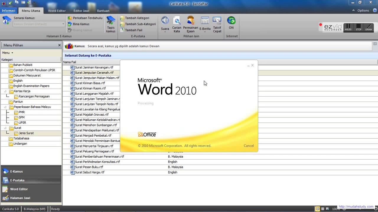Click the ezvid DRAW tool

(x=369, y=27)
